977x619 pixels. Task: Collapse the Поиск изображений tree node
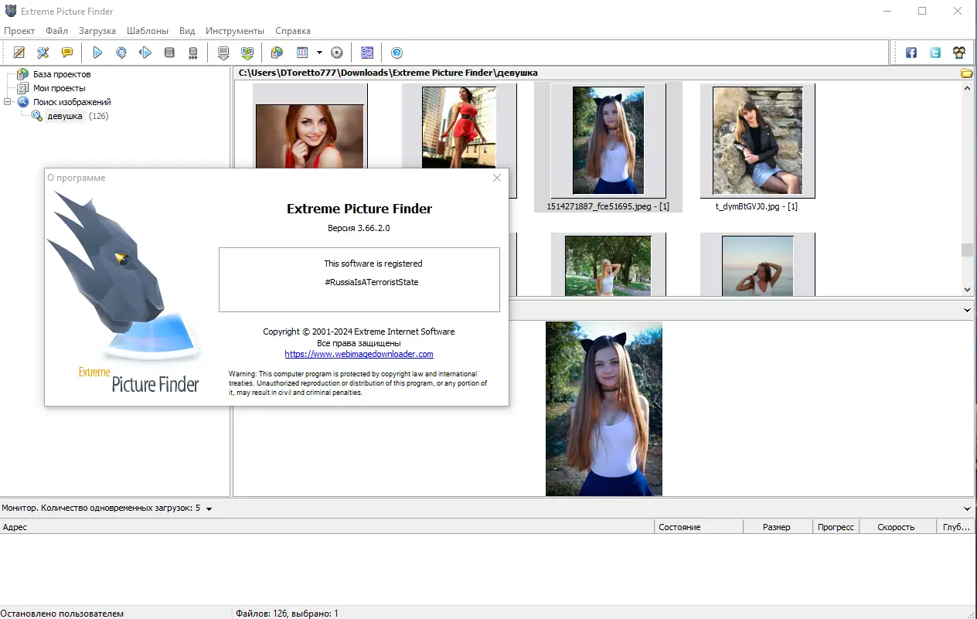pyautogui.click(x=7, y=102)
